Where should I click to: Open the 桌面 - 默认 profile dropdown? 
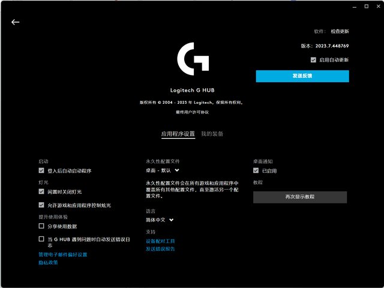(163, 170)
